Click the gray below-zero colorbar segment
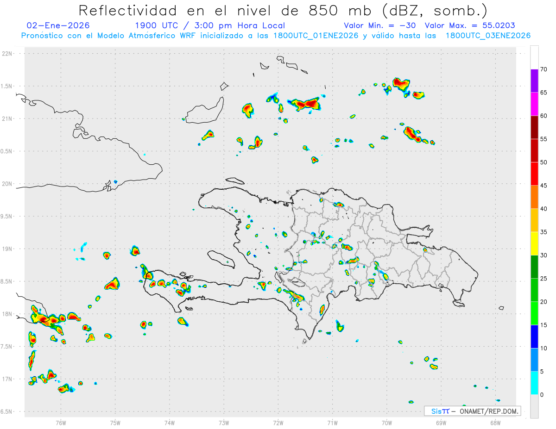Image resolution: width=556 pixels, height=429 pixels. pos(534,406)
